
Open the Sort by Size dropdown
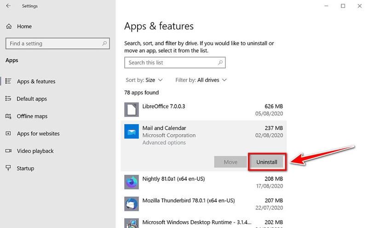[144, 80]
